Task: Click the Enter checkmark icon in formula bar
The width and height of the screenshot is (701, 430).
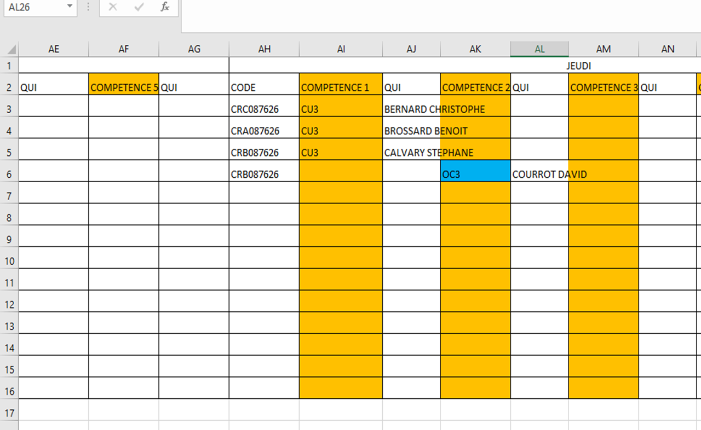Action: pyautogui.click(x=139, y=7)
